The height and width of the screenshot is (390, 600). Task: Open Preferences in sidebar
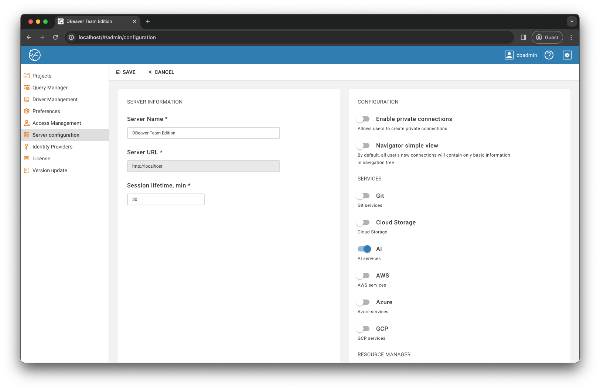(65, 111)
